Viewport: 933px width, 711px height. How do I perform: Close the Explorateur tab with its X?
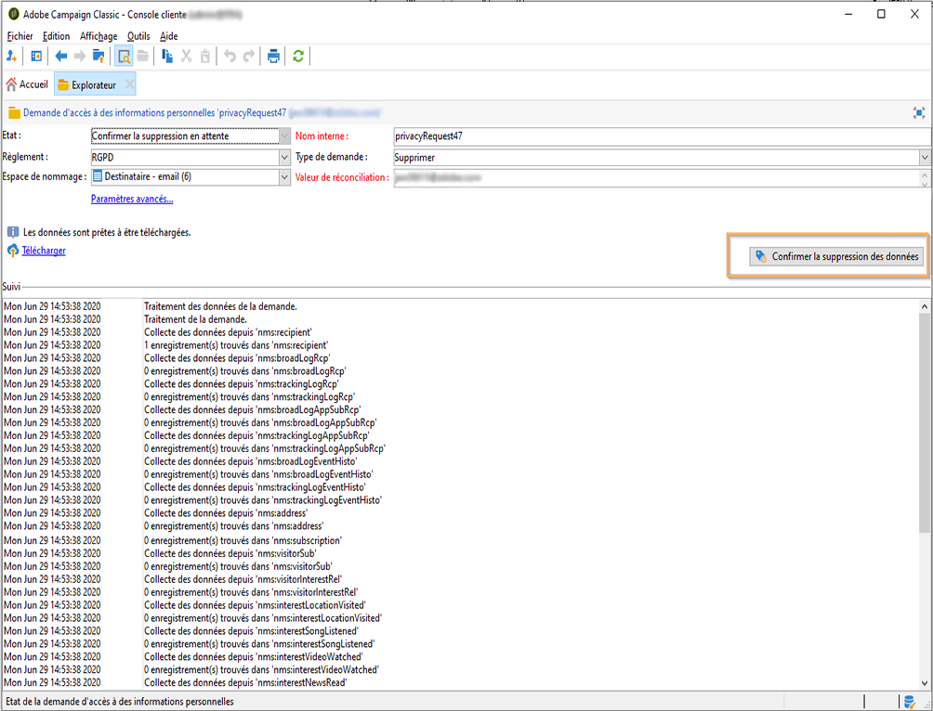coord(129,84)
